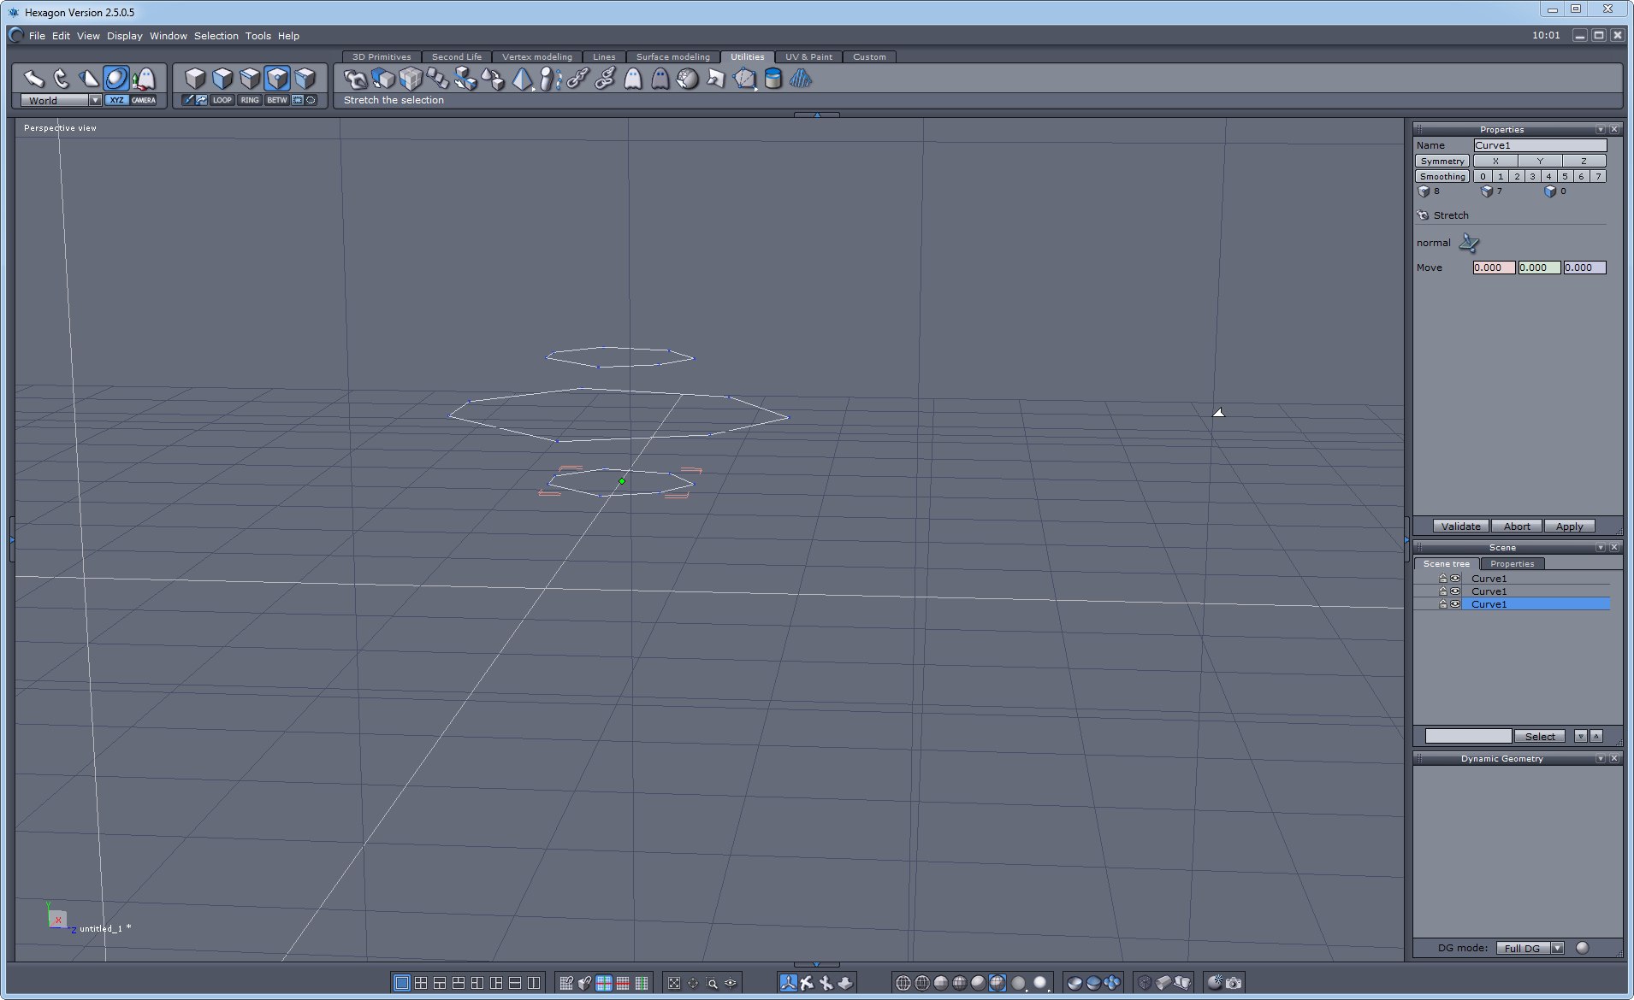Toggle Y symmetry axis

point(1540,161)
